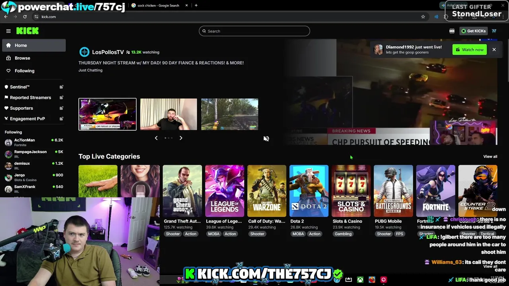The width and height of the screenshot is (509, 286).
Task: Open the grass hand category card
Action: point(98,181)
